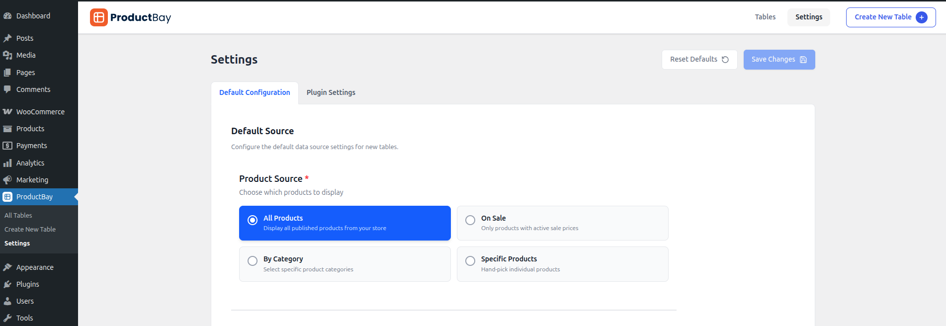The width and height of the screenshot is (946, 326).
Task: Click the WooCommerce logo icon
Action: (x=7, y=112)
